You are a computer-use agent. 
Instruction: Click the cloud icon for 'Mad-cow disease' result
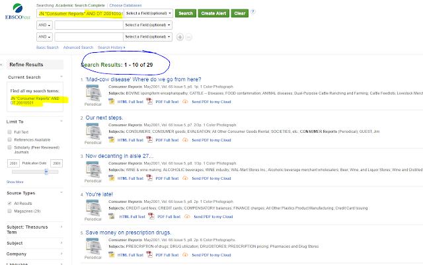pos(185,102)
